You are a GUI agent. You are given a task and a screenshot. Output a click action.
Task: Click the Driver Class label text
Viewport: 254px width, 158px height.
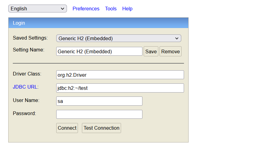coord(27,74)
